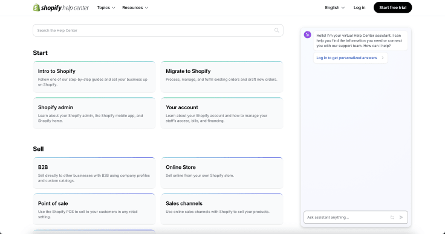Click the reset conversation icon in chat
Viewport: 445px width, 234px height.
pyautogui.click(x=392, y=217)
